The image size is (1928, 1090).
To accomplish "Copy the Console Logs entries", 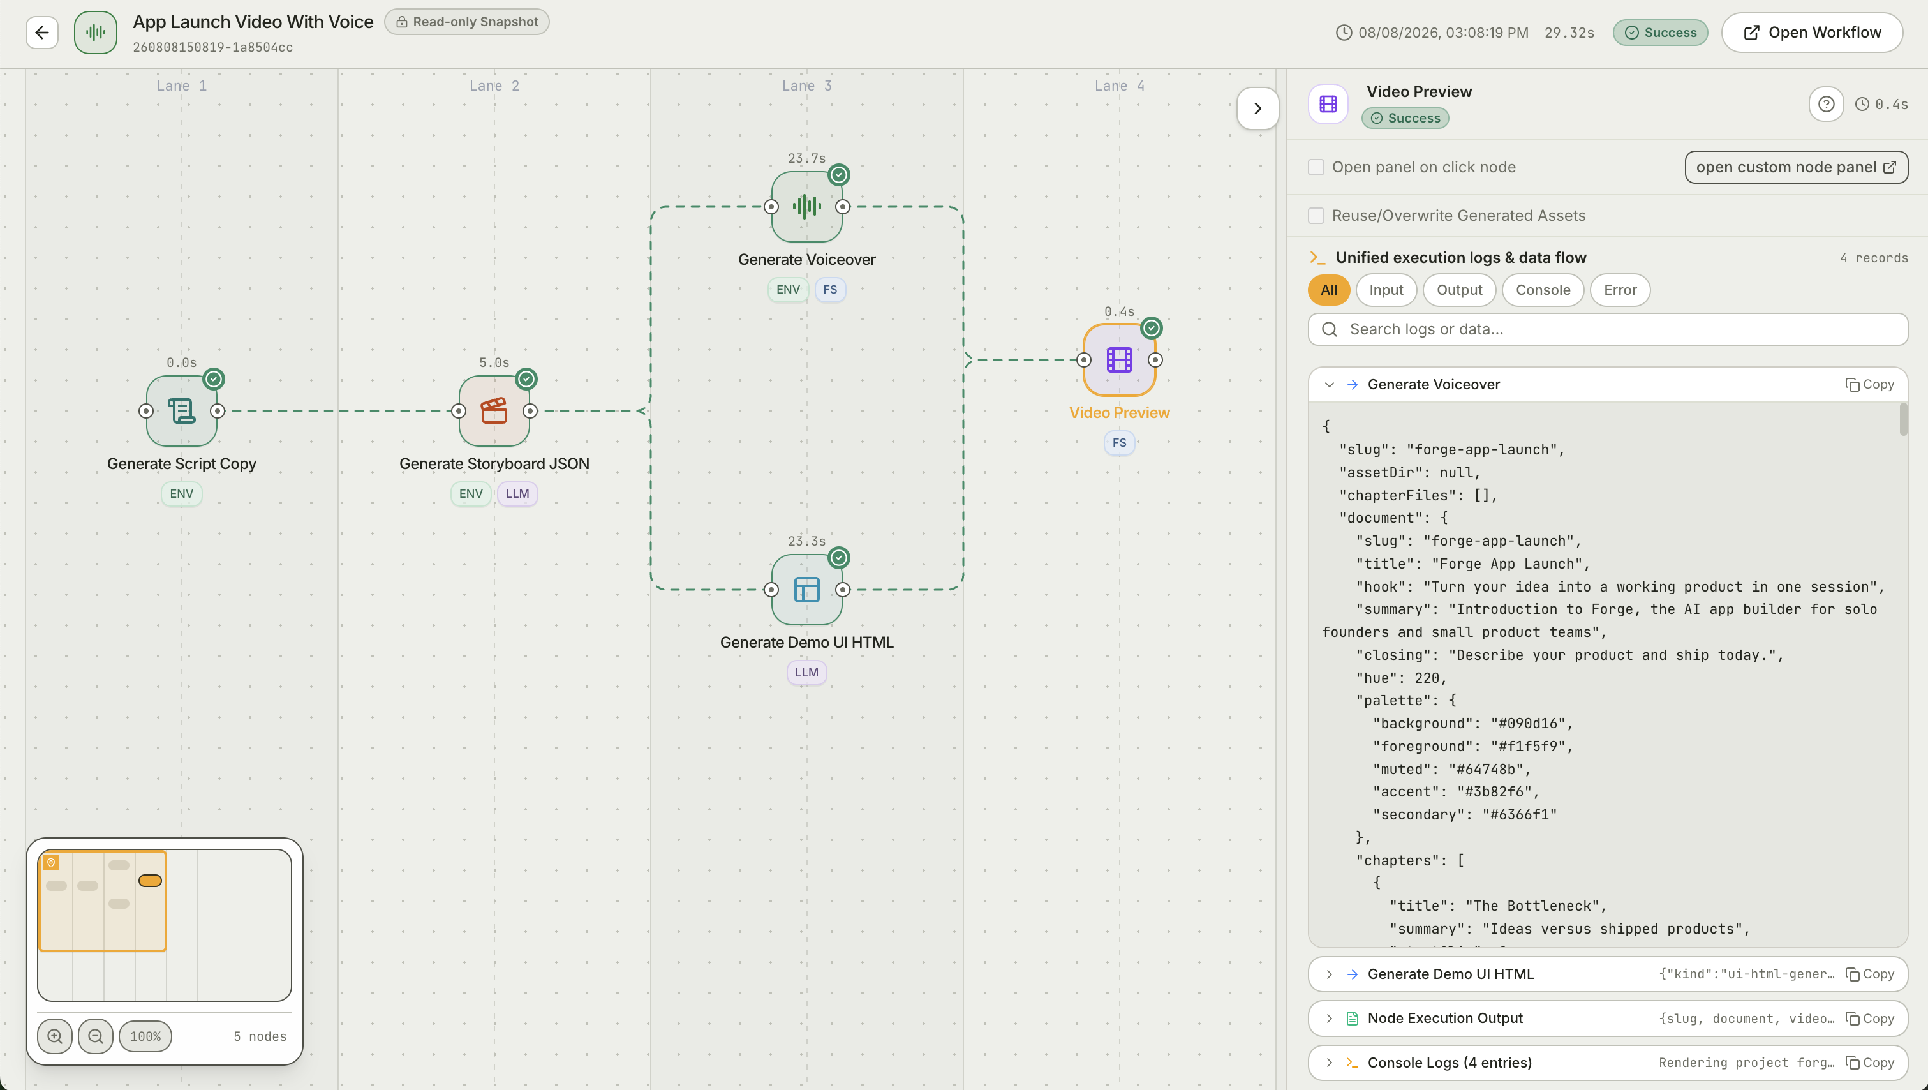I will click(1869, 1063).
